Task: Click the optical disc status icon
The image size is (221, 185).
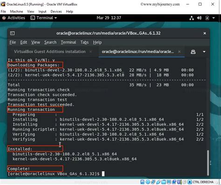Action: click(148, 182)
